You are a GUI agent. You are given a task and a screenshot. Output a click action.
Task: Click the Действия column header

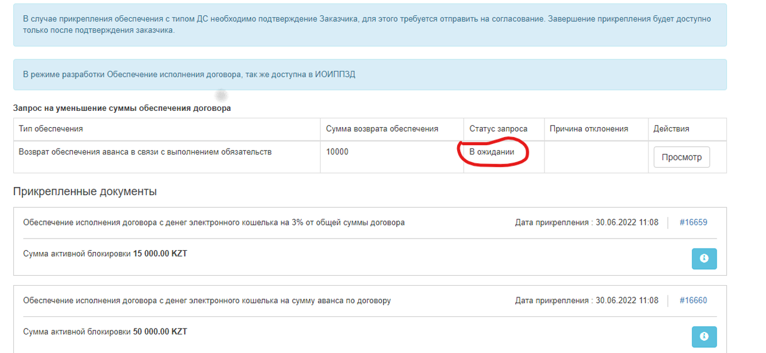[671, 129]
